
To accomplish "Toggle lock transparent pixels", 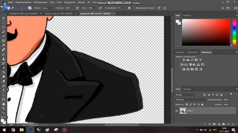I will tap(187, 104).
